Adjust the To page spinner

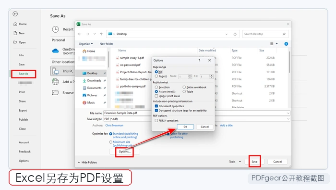(211, 76)
